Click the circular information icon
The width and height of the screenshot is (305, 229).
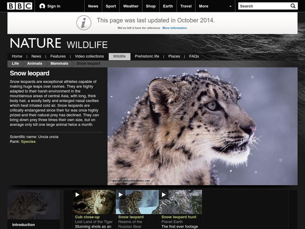[83, 22]
